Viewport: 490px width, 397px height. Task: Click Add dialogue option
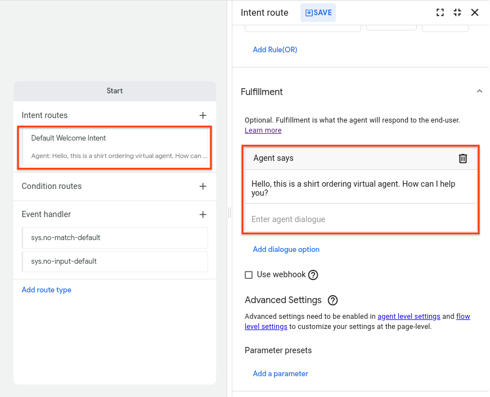(x=286, y=249)
